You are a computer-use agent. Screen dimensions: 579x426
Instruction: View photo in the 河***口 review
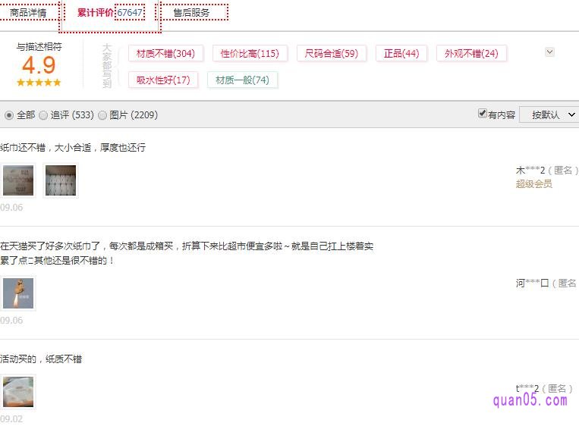(x=18, y=293)
